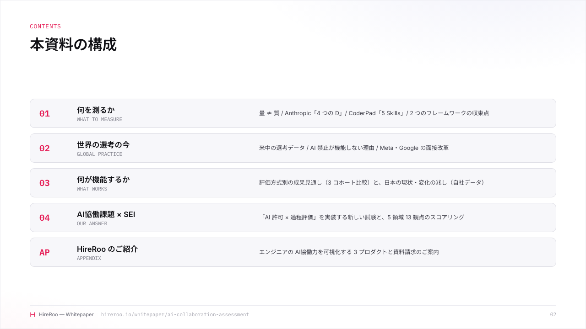Select the 02 世界の選考の今 row
This screenshot has height=329, width=586.
click(x=293, y=148)
